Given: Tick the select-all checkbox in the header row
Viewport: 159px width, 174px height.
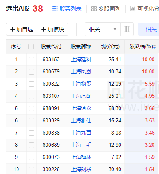Looking at the screenshot, I should coord(31,47).
